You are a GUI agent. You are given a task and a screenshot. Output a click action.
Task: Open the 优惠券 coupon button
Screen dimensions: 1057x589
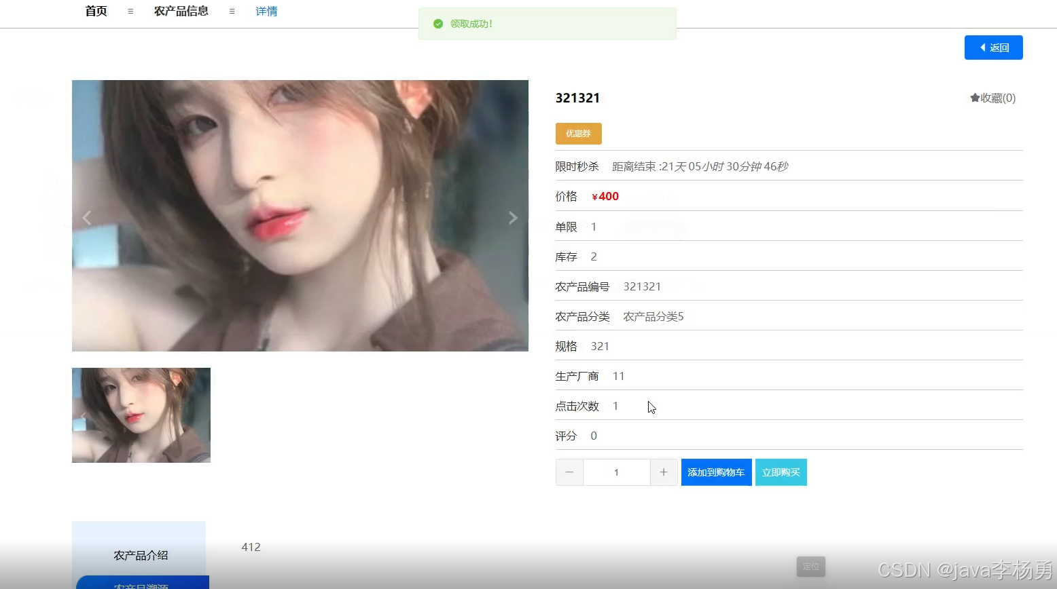579,134
